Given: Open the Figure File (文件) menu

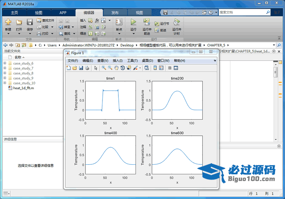Looking at the screenshot, I should 73,60.
